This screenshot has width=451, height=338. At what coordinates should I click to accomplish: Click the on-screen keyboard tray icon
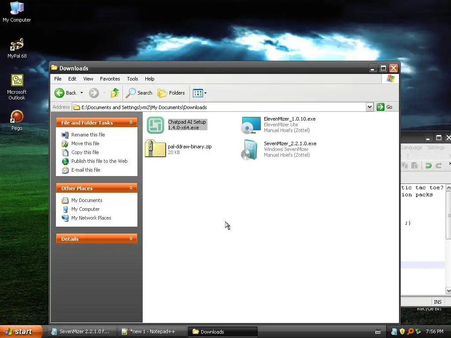coord(378,332)
